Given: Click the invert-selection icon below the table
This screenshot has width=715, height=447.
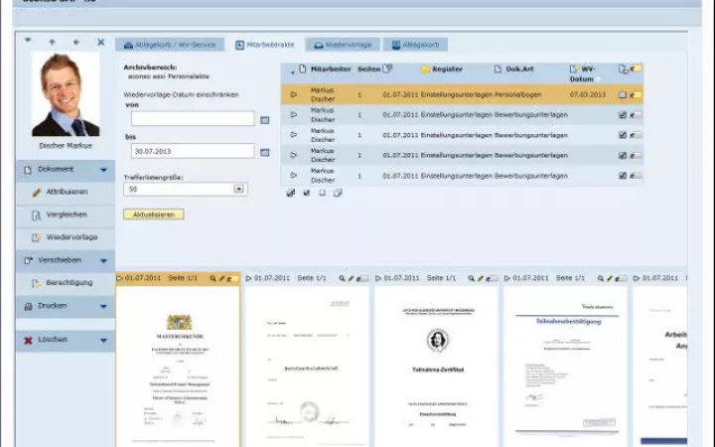Looking at the screenshot, I should 338,193.
